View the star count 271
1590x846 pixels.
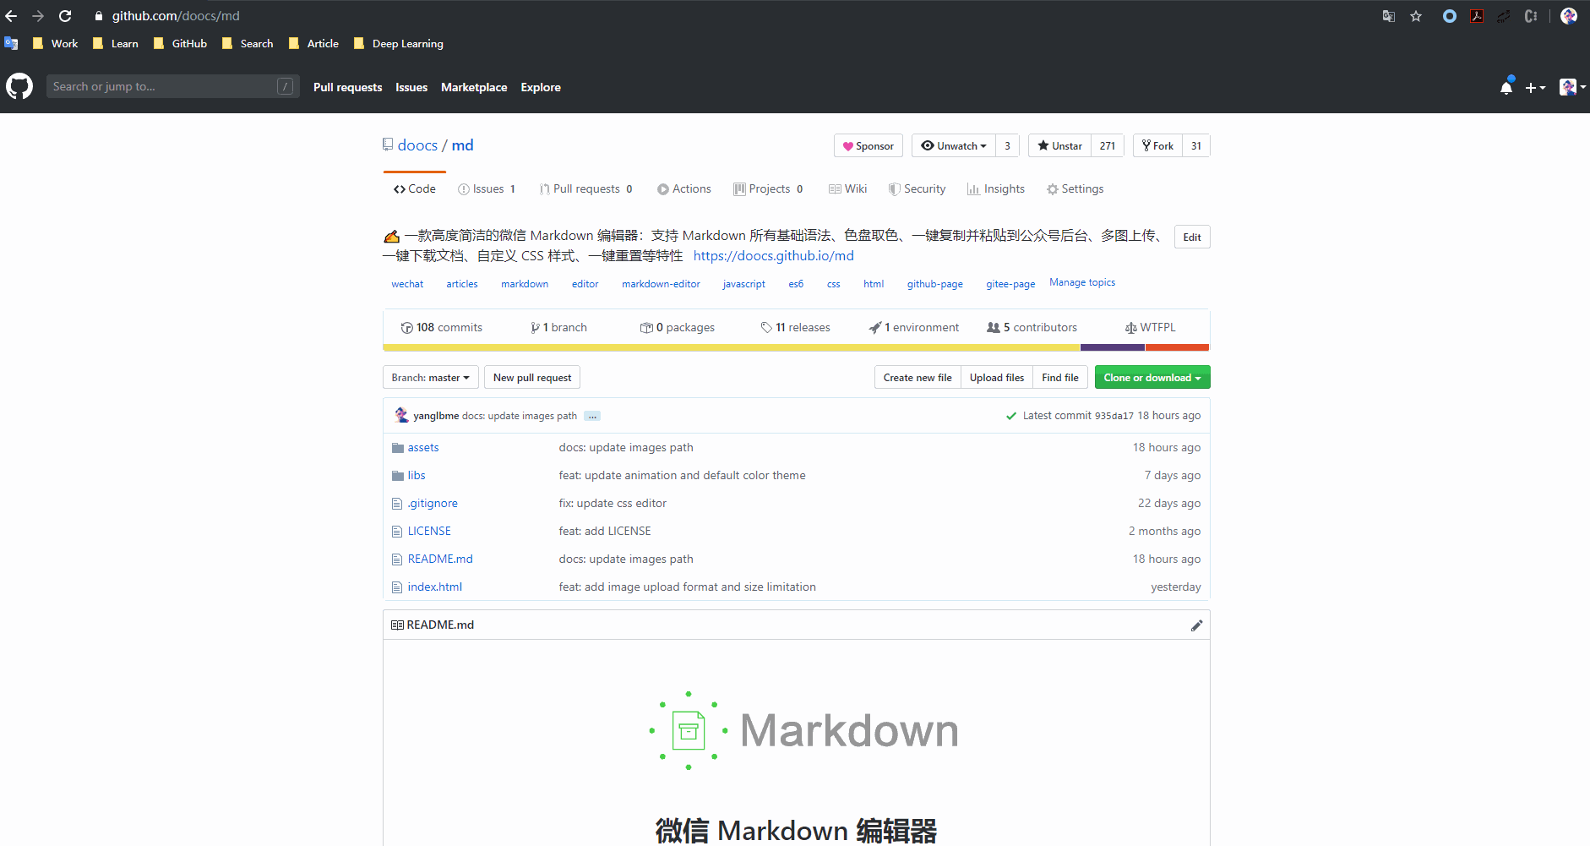1108,145
